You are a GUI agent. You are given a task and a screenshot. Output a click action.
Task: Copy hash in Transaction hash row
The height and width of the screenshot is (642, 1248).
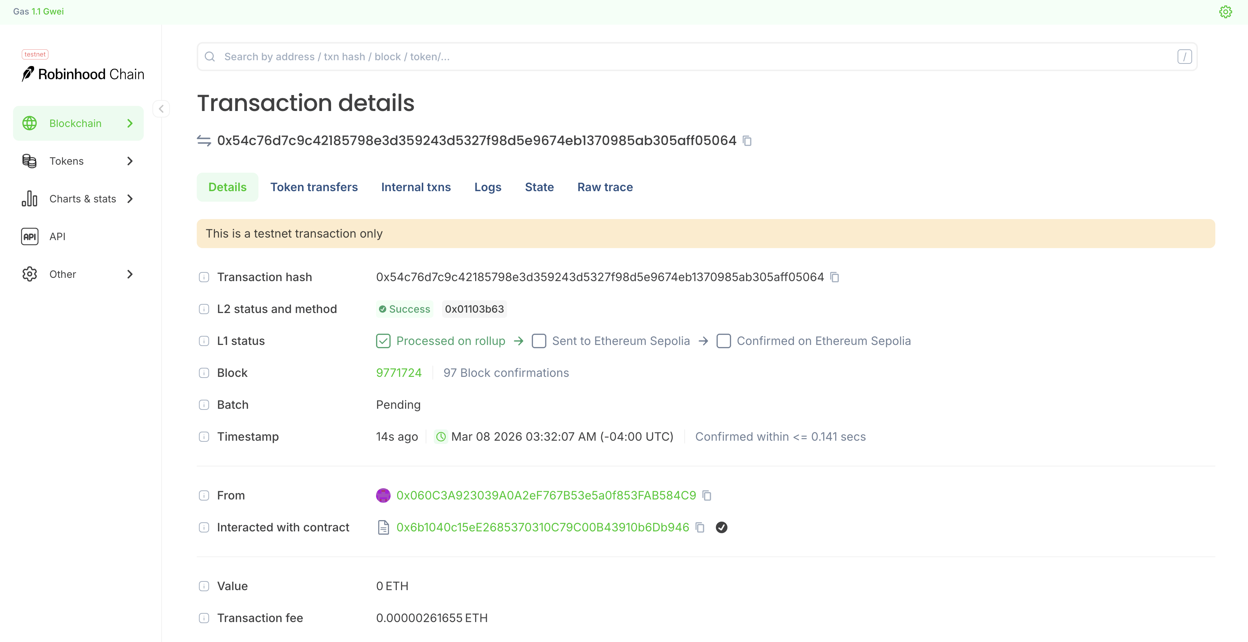[x=834, y=277]
